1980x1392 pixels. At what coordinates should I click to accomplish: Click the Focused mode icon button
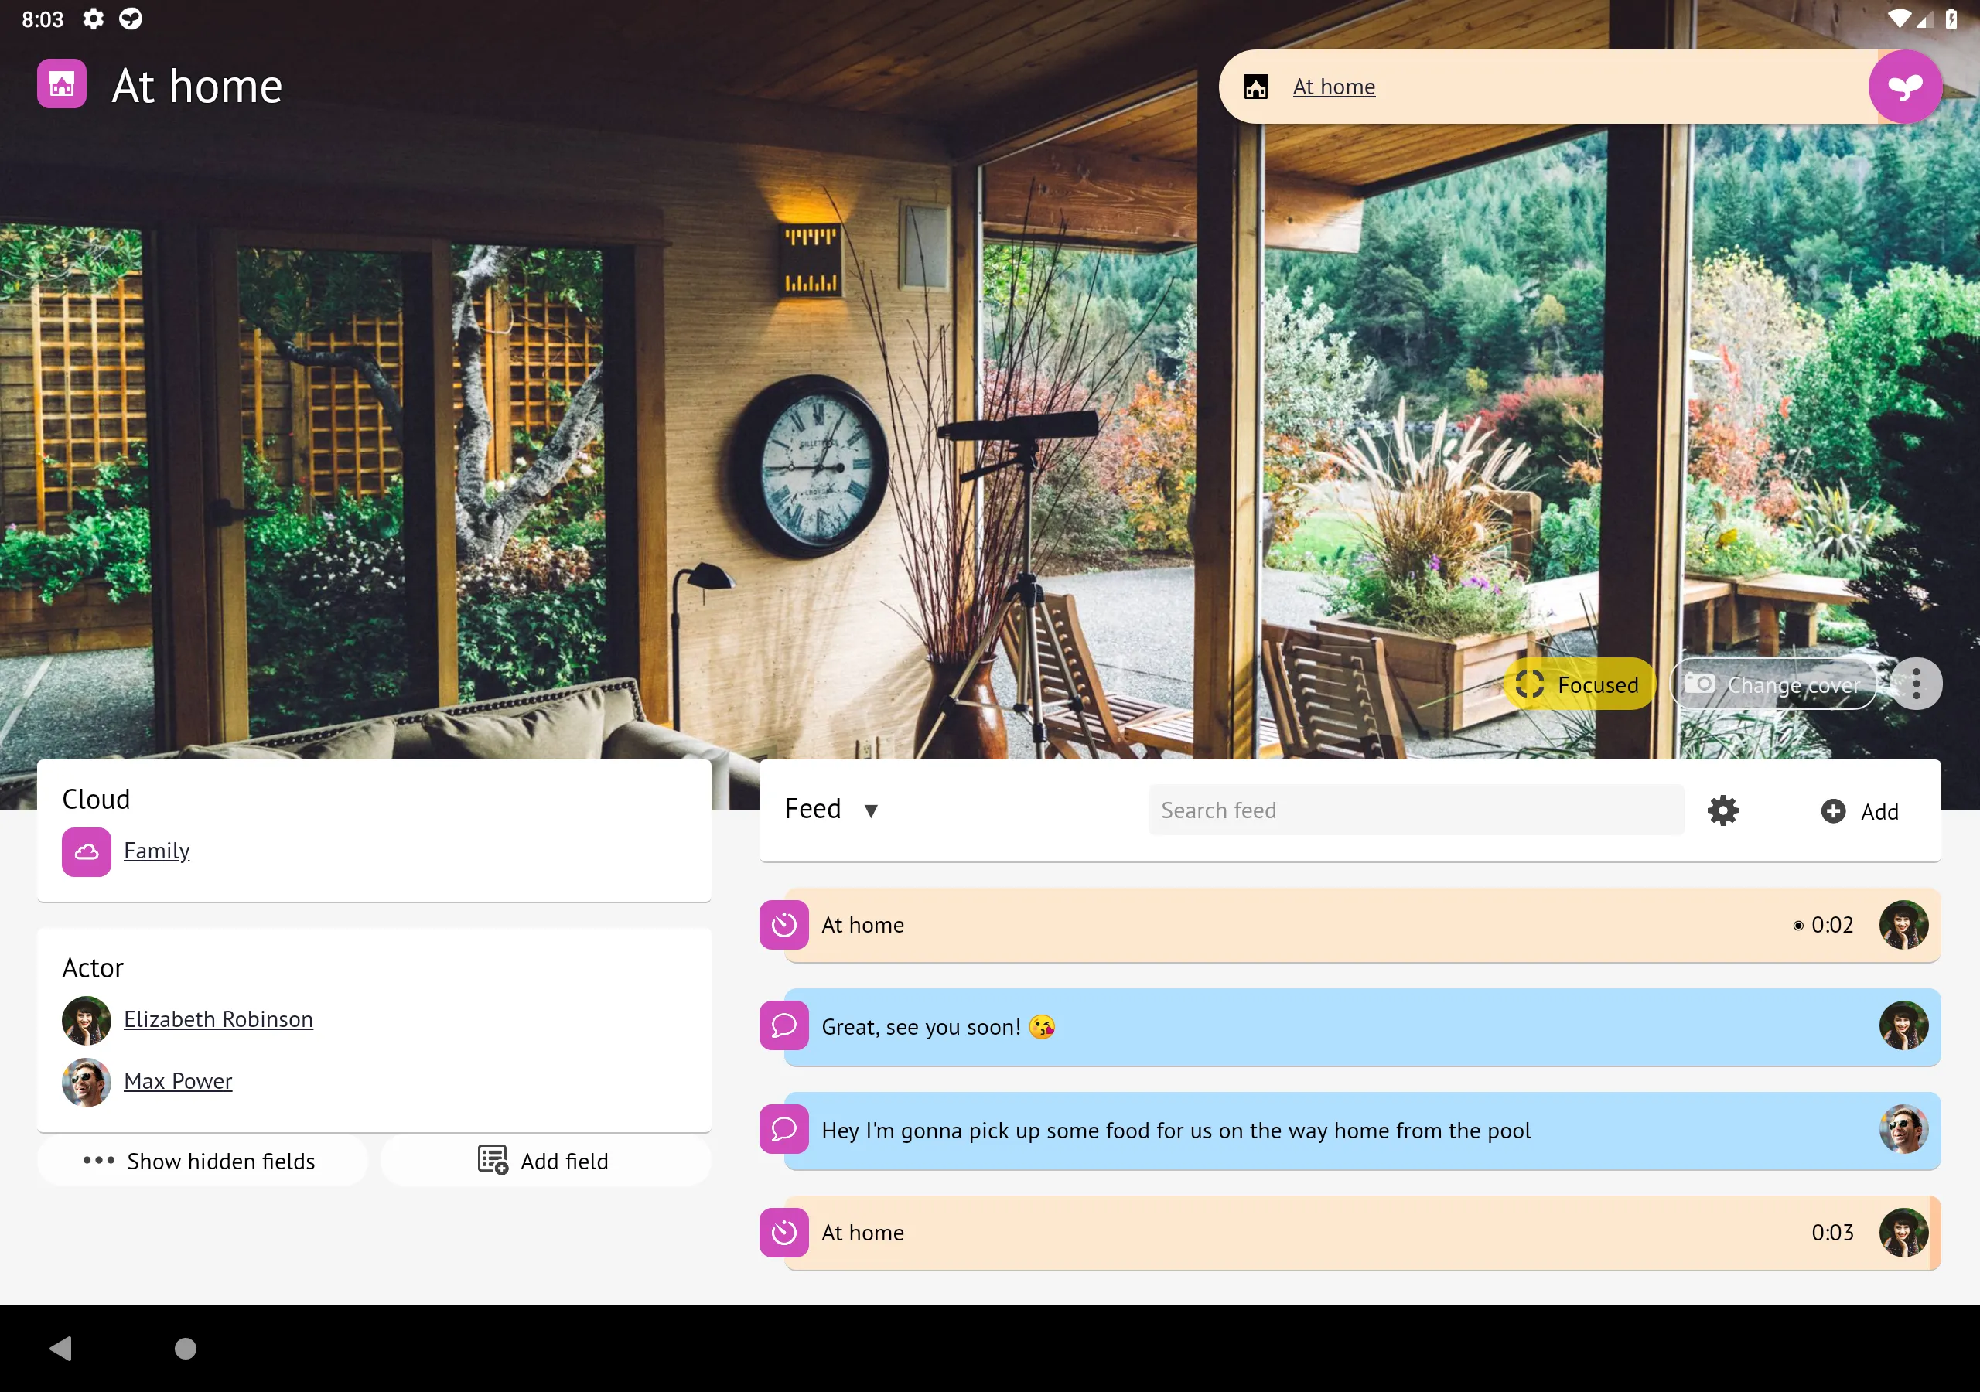[x=1531, y=685]
